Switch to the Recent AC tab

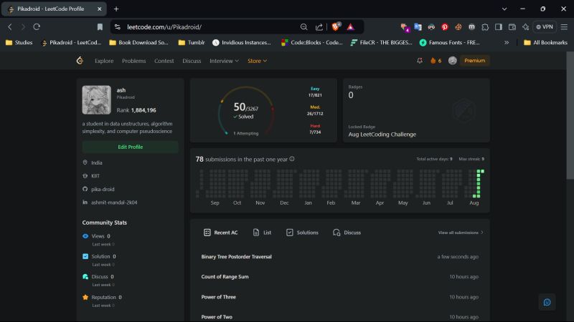click(220, 233)
